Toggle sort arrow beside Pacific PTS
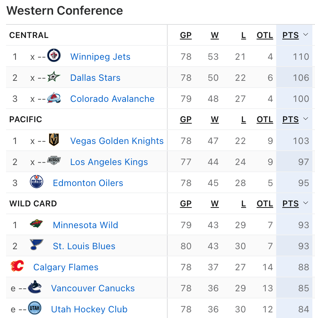 coord(306,119)
